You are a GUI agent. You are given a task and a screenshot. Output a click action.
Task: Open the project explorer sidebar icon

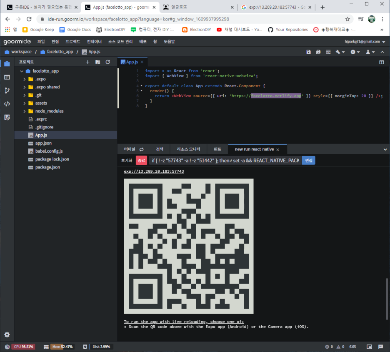point(7,64)
